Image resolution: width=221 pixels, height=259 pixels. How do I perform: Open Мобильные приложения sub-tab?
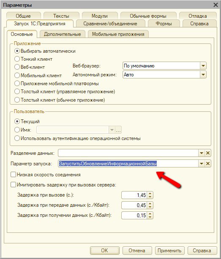coord(118,34)
